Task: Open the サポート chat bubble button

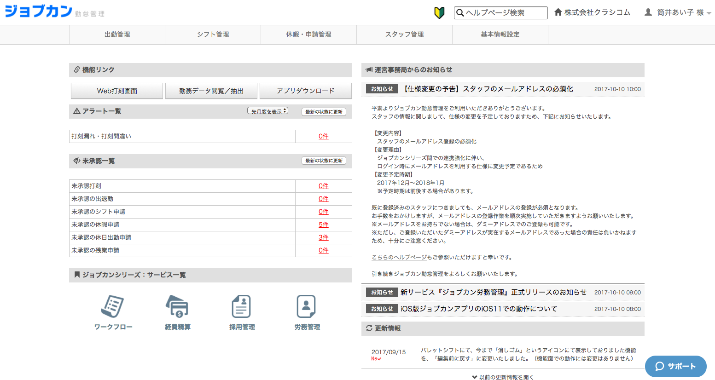Action: [x=675, y=366]
